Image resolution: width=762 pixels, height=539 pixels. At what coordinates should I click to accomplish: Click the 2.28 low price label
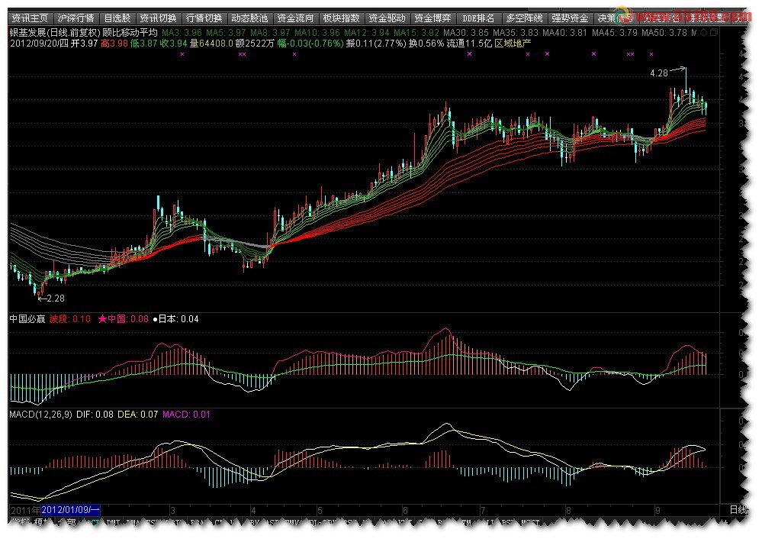pyautogui.click(x=56, y=299)
